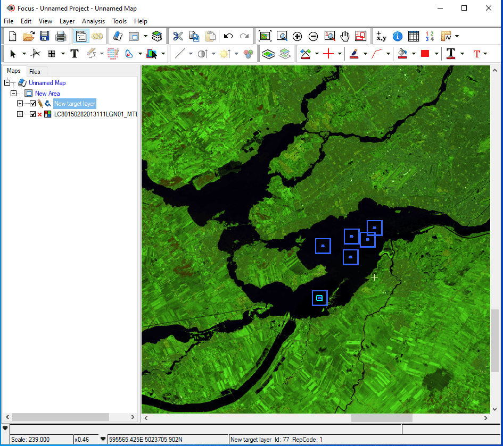Select the Pan hand tool
Image resolution: width=503 pixels, height=446 pixels.
[x=345, y=36]
